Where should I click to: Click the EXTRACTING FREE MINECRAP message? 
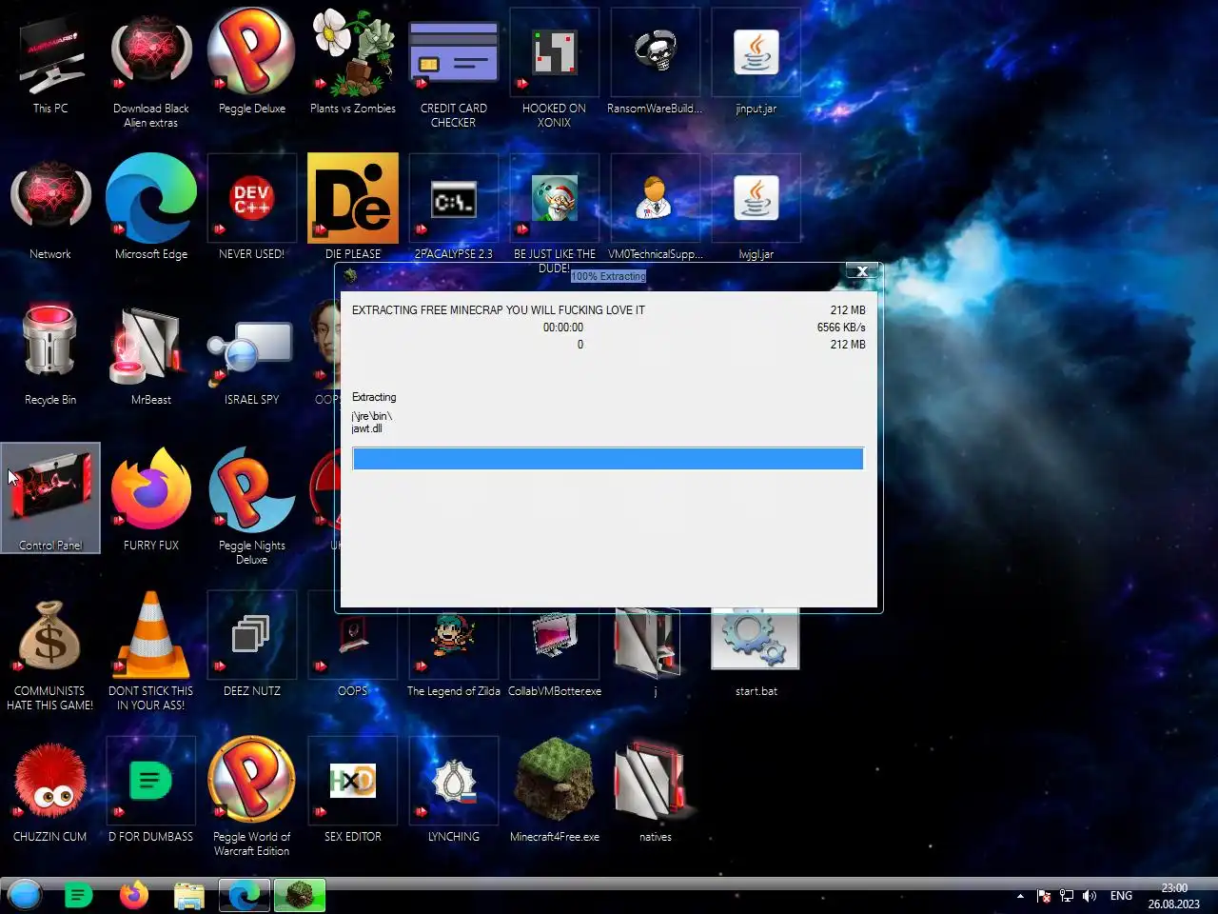pos(499,310)
